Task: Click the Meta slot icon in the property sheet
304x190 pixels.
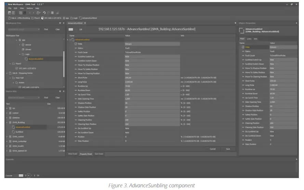Action: coord(76,44)
